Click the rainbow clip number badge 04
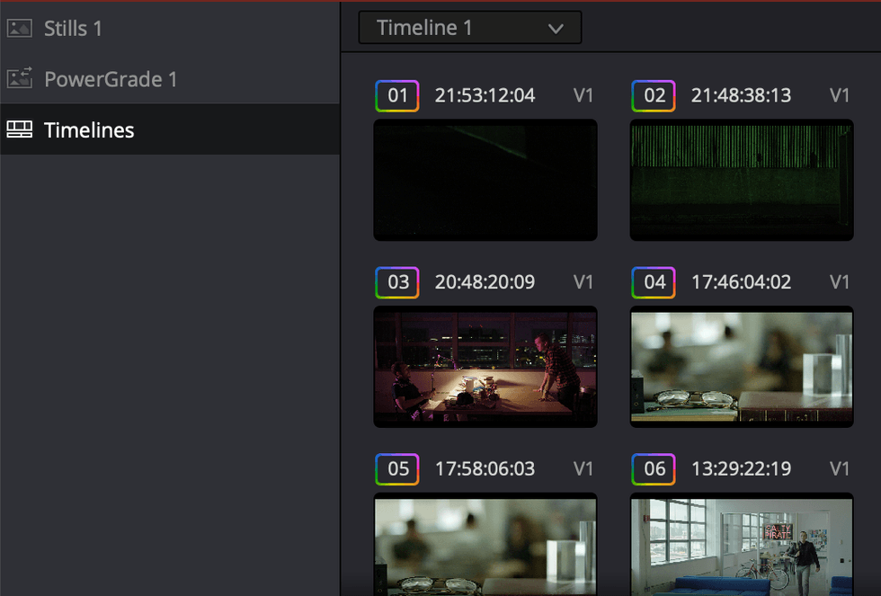The width and height of the screenshot is (881, 596). [x=654, y=282]
